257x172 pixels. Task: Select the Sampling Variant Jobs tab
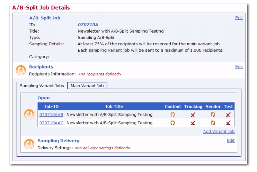tap(42, 86)
